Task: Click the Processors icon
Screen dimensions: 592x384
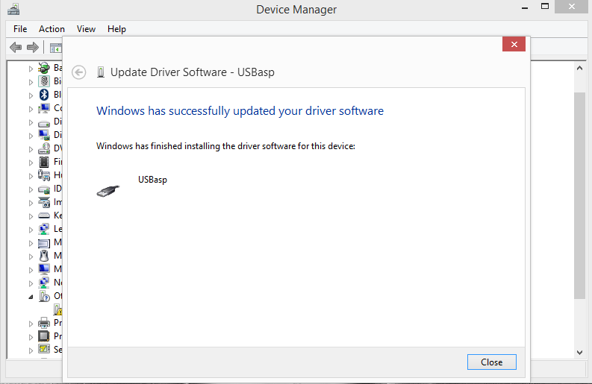Action: point(44,336)
